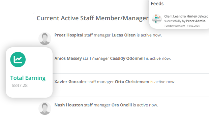
Task: Click the green Total Earning chart icon
Action: click(x=18, y=59)
